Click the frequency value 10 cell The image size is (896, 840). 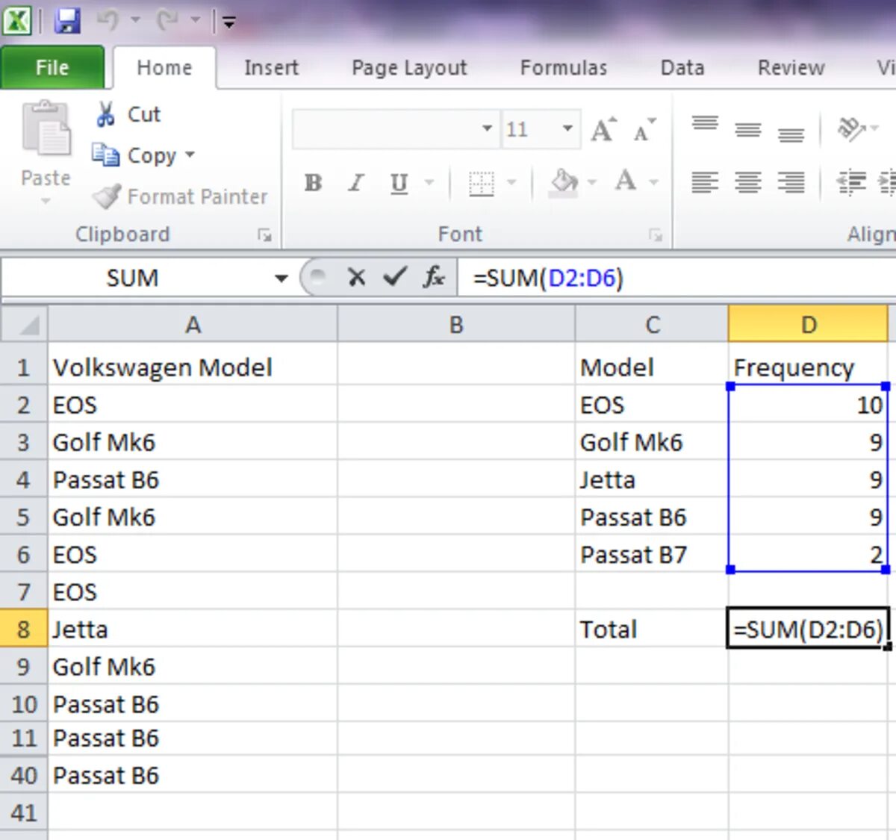(808, 405)
